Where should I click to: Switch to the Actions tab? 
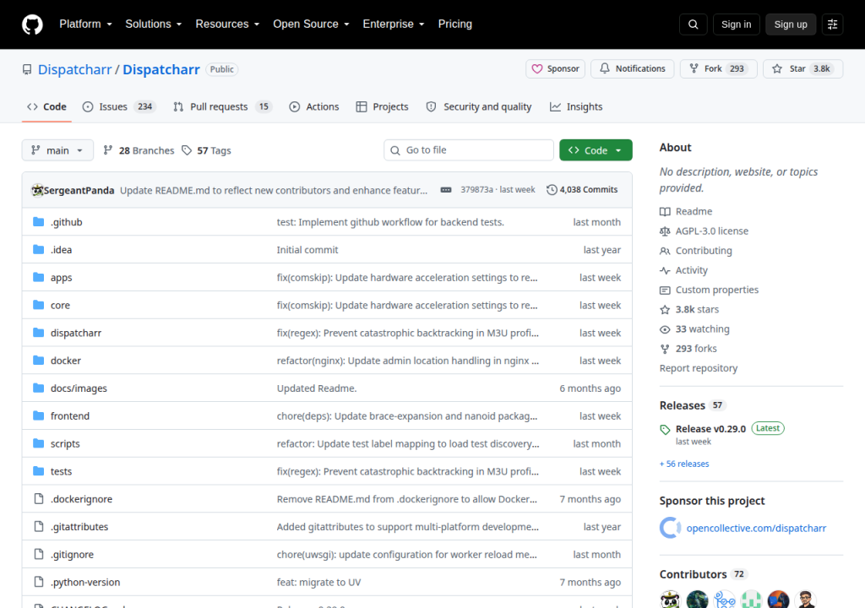point(314,106)
